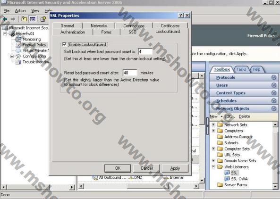Select the SSL-OWA web listener icon
The width and height of the screenshot is (280, 199).
(x=227, y=179)
